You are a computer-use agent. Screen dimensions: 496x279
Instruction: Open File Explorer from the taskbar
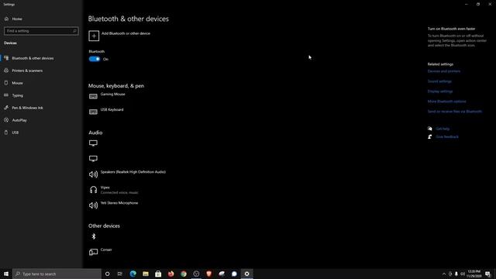coord(146,274)
